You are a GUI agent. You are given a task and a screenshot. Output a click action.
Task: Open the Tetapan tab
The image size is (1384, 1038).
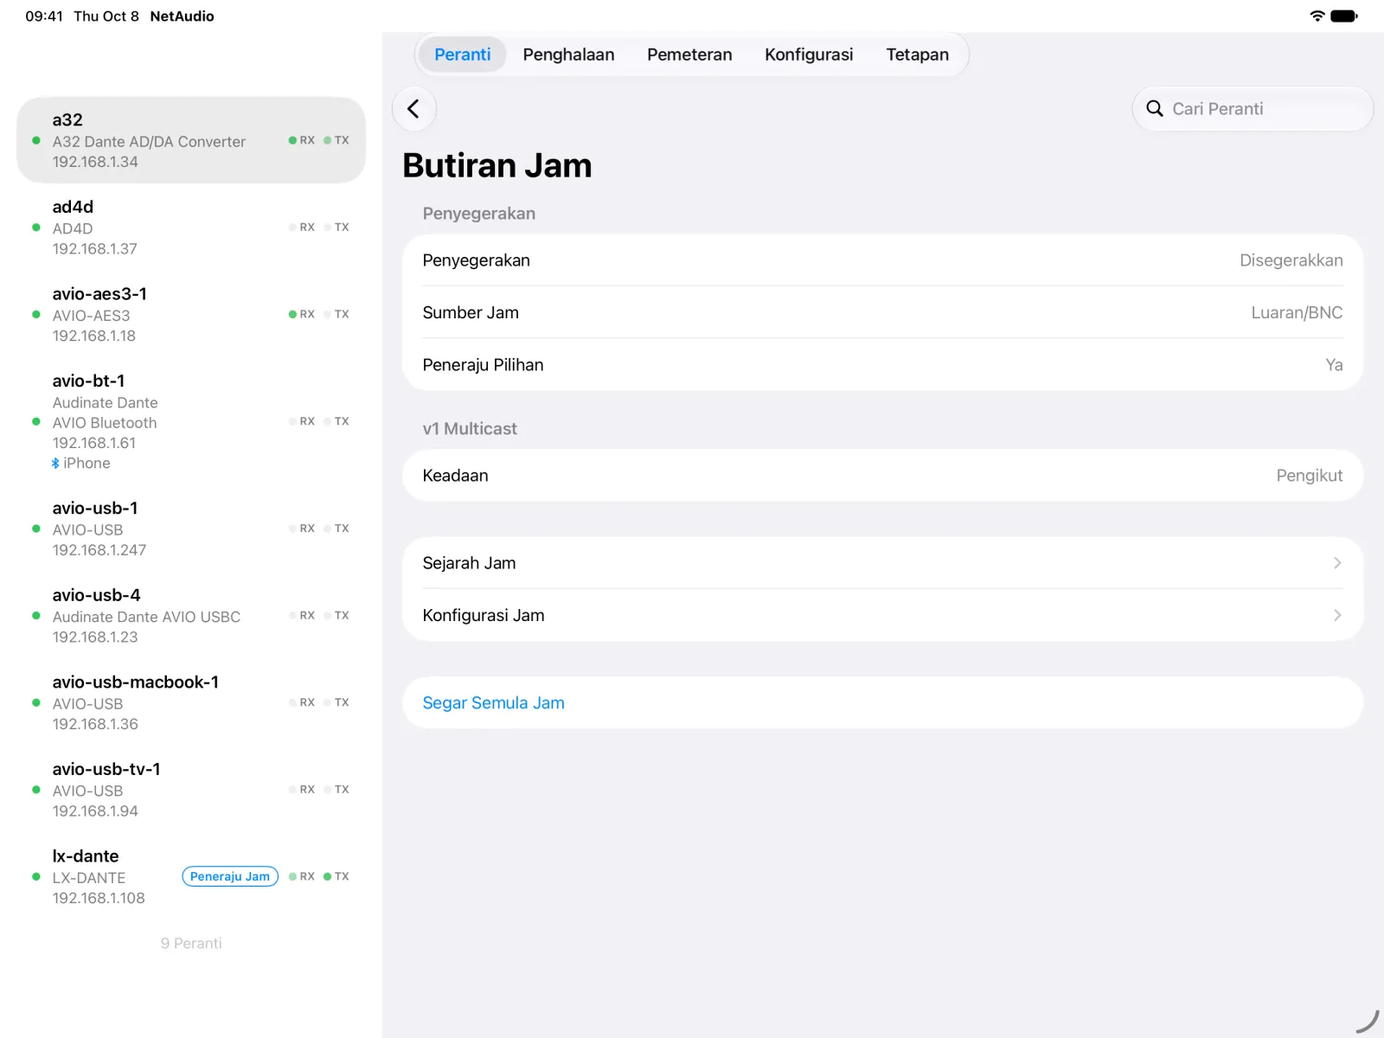point(917,54)
